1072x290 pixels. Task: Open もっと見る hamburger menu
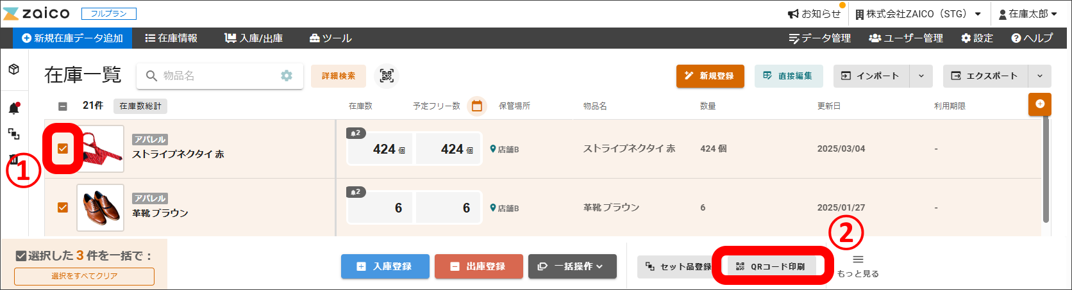858,260
